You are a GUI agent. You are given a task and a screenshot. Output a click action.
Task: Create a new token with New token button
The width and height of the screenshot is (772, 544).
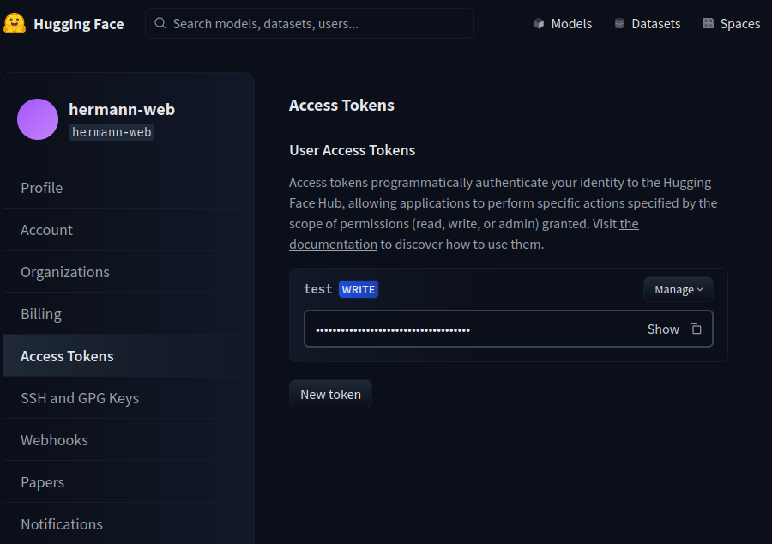(x=330, y=394)
